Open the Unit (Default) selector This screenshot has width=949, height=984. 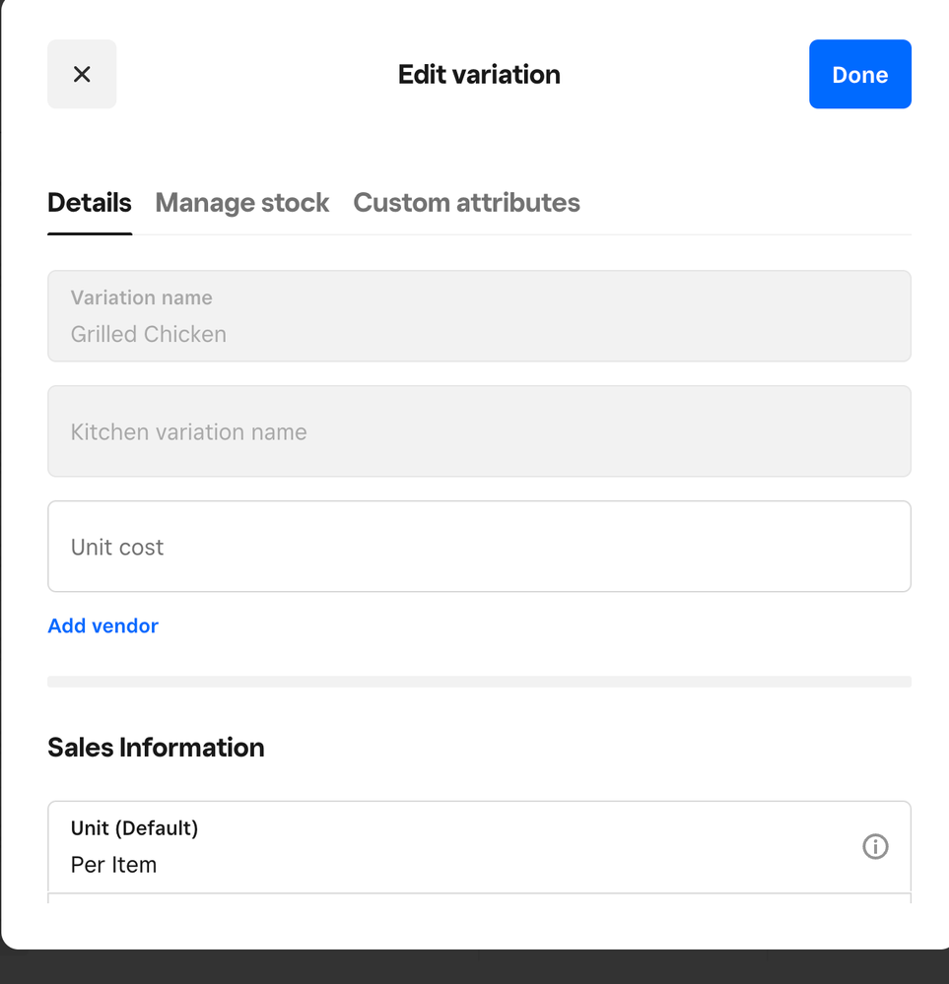click(x=453, y=847)
